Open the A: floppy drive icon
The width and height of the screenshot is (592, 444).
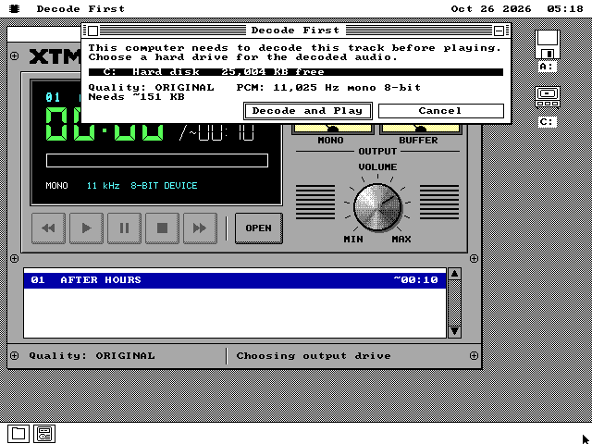point(548,51)
